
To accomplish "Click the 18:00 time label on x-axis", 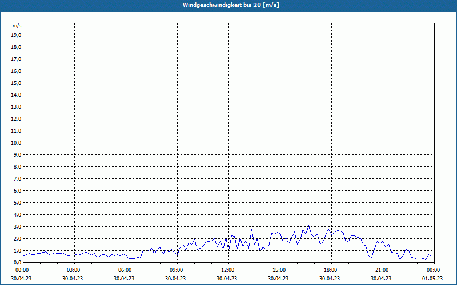I will [x=331, y=270].
